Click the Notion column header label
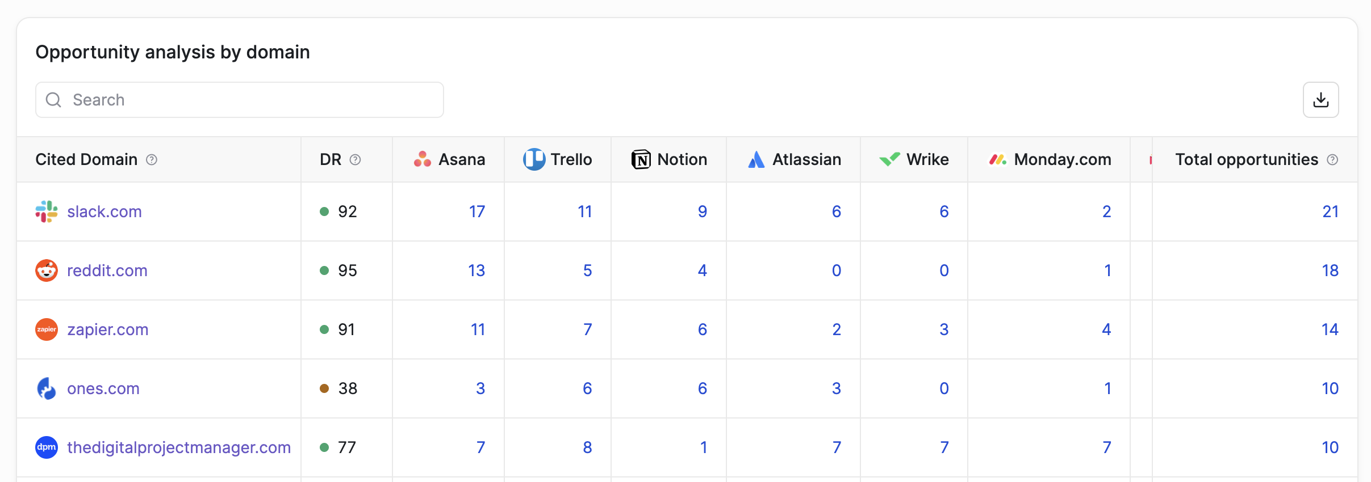The image size is (1371, 482). click(x=682, y=159)
